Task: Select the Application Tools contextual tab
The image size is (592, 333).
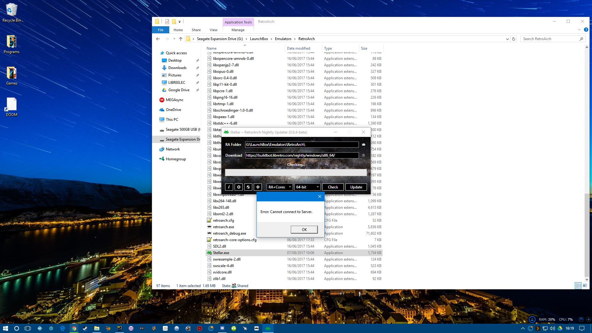Action: click(x=238, y=22)
